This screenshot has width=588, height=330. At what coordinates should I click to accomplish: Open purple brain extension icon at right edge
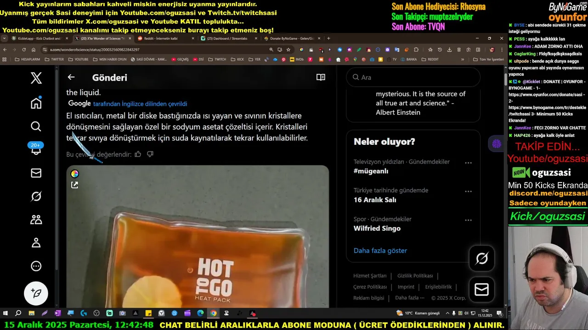(497, 144)
